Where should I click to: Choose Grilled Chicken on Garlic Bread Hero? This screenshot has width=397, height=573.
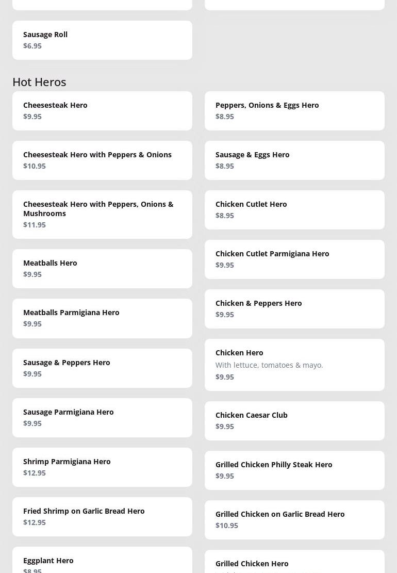click(294, 520)
